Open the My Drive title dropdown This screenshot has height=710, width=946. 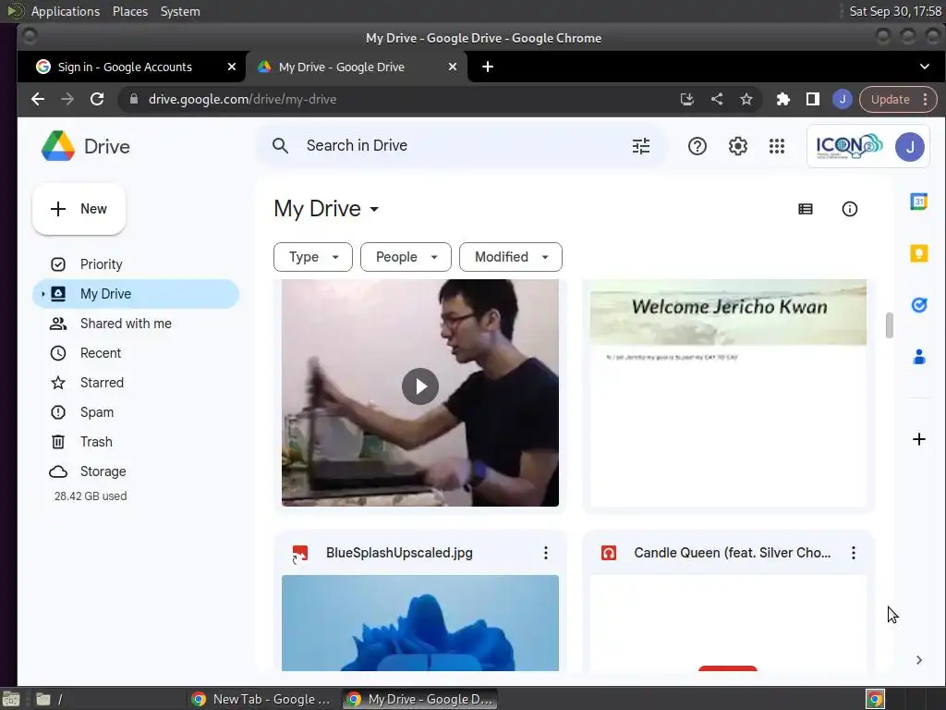pyautogui.click(x=326, y=209)
